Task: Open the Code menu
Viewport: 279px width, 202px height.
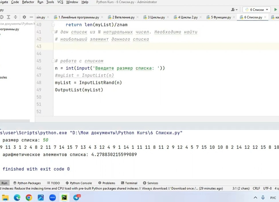Action: point(15,2)
